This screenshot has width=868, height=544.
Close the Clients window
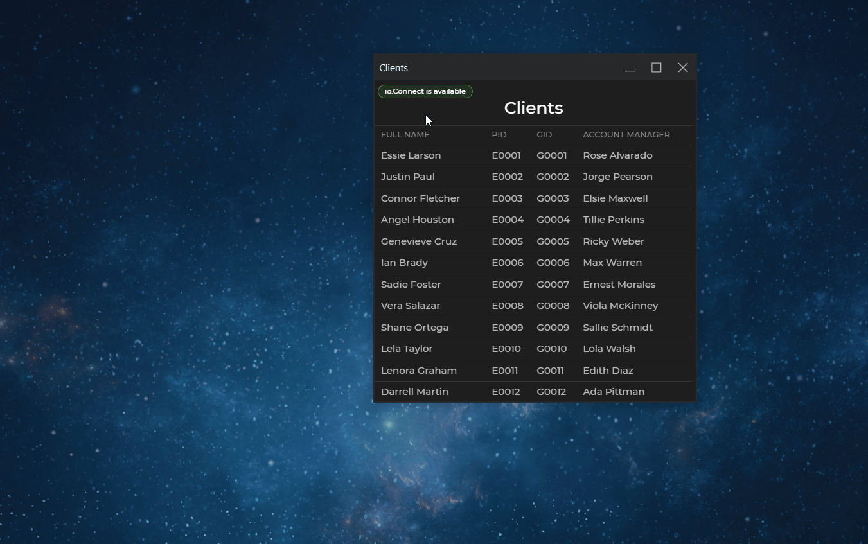click(x=682, y=68)
